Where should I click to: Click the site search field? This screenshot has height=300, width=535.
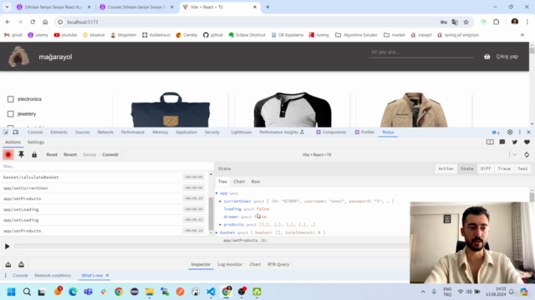(420, 52)
